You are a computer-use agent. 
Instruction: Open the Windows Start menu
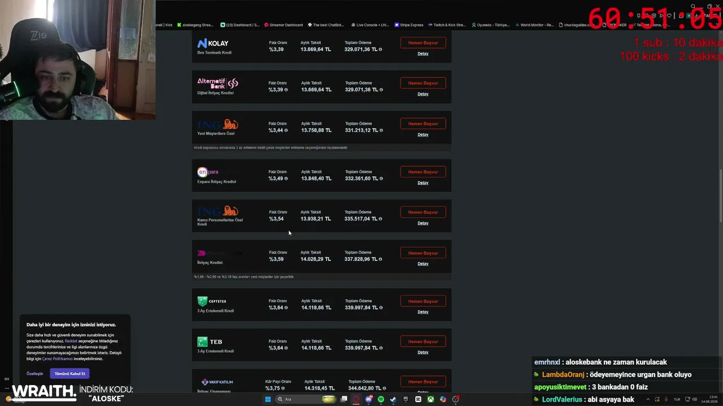(268, 399)
